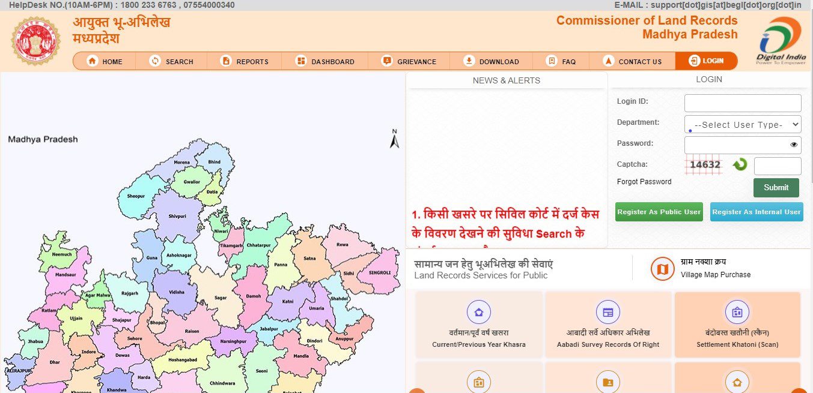Open the Forgot Password link

(x=644, y=181)
